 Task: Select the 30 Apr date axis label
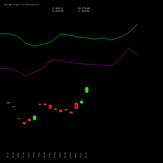[x=7, y=155]
